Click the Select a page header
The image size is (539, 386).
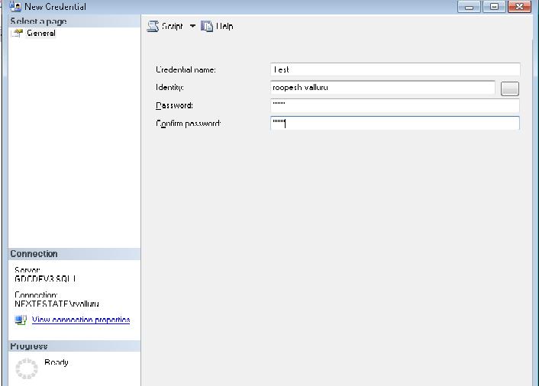[38, 21]
